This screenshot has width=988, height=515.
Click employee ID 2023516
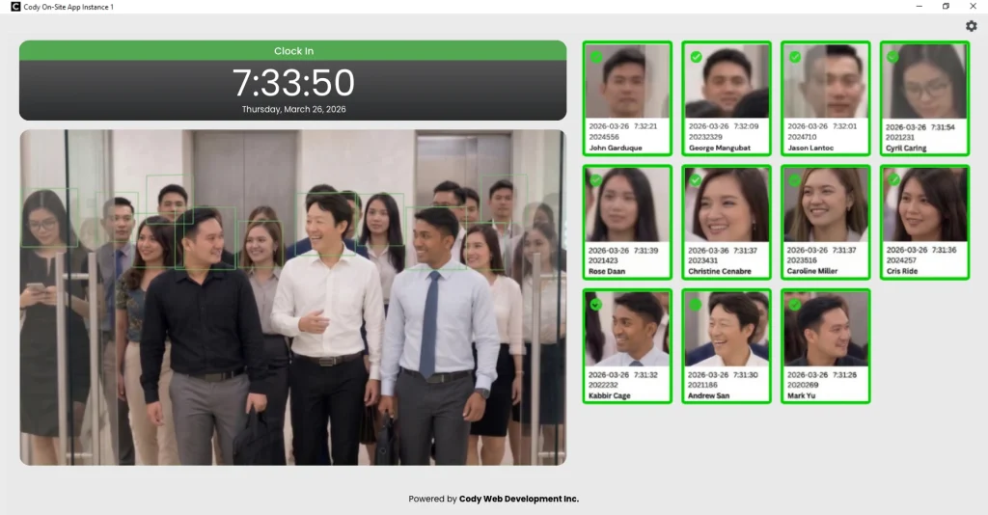point(802,260)
